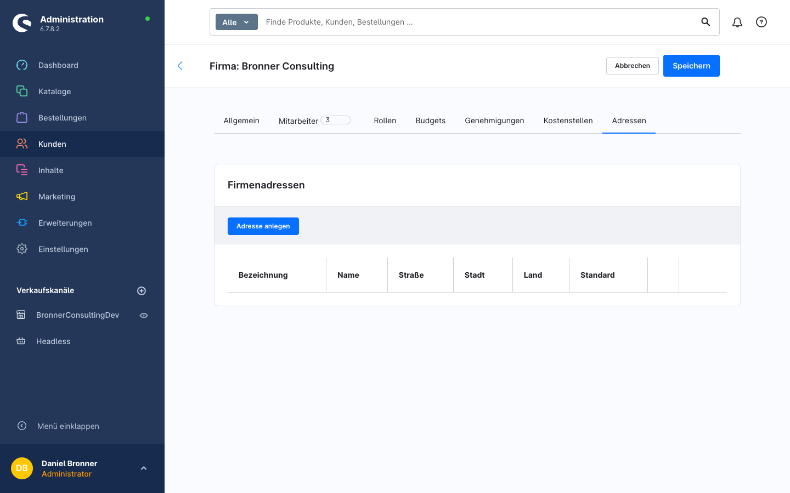
Task: Switch to the Genehmigungen tab
Action: point(494,121)
